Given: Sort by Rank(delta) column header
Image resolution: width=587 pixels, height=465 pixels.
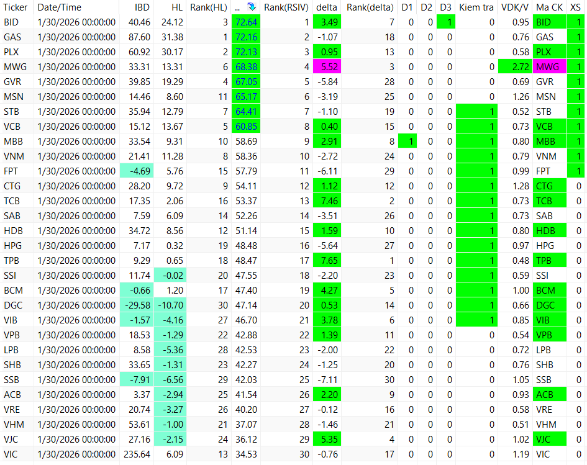Looking at the screenshot, I should coord(370,7).
